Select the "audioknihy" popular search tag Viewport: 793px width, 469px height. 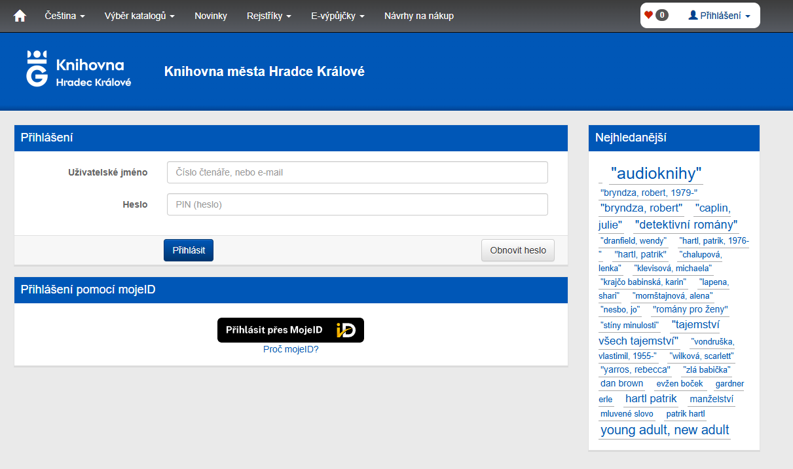point(655,174)
